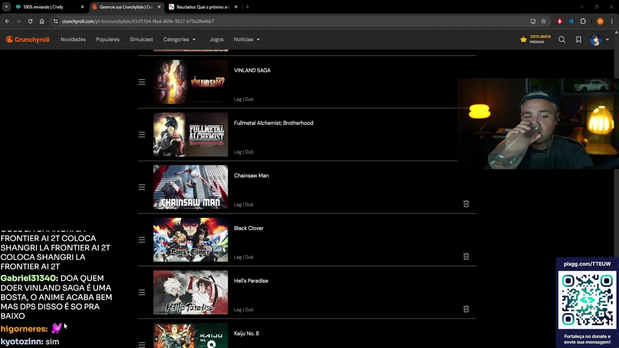This screenshot has width=619, height=348.
Task: Close the Crunchylista browser tab
Action: 159,7
